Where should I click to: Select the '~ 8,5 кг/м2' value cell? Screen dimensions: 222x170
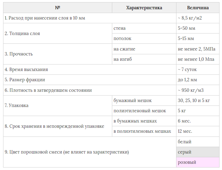pyautogui.click(x=198, y=18)
